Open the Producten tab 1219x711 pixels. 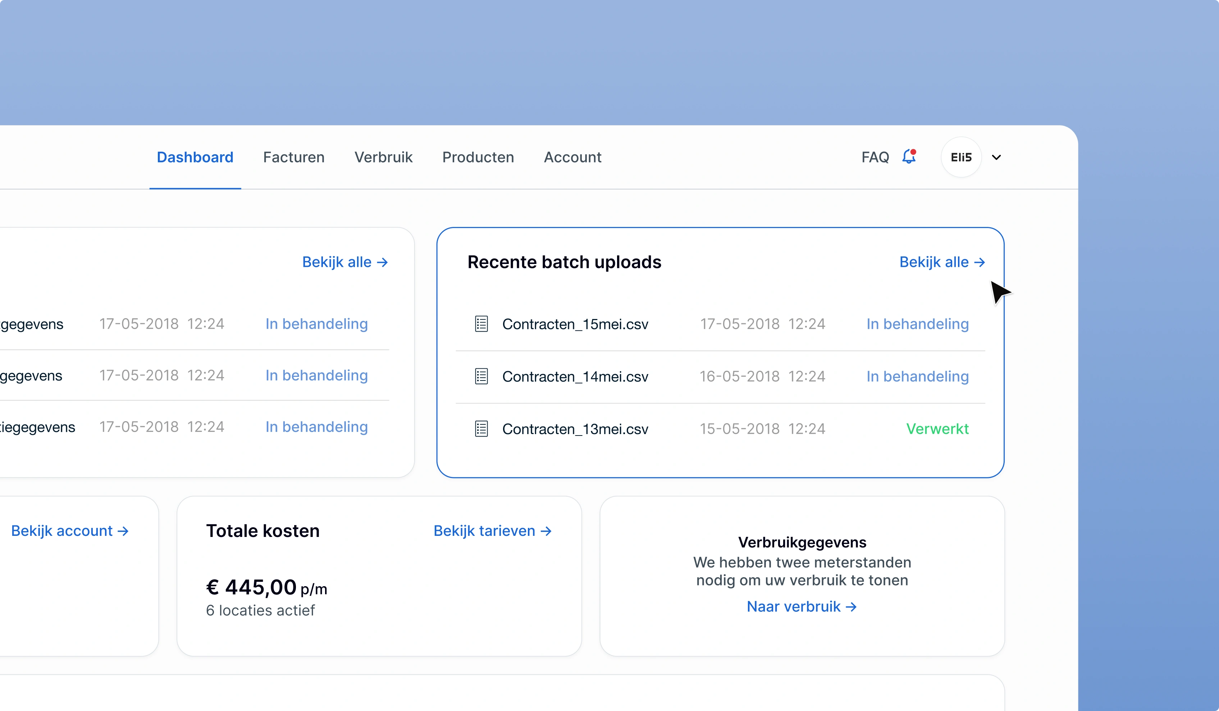point(478,157)
